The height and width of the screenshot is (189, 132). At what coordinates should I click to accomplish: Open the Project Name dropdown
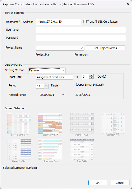[60, 48]
